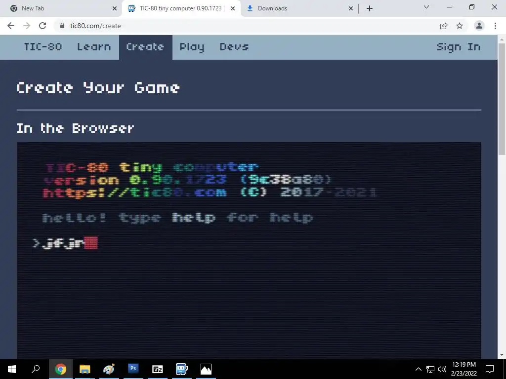Bookmark this tab with the star

[x=460, y=26]
